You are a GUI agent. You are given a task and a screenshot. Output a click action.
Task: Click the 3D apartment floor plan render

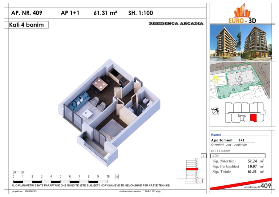tap(109, 113)
